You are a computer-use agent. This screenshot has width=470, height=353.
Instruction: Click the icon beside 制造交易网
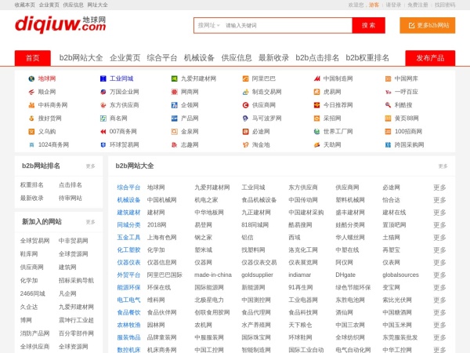click(x=245, y=92)
